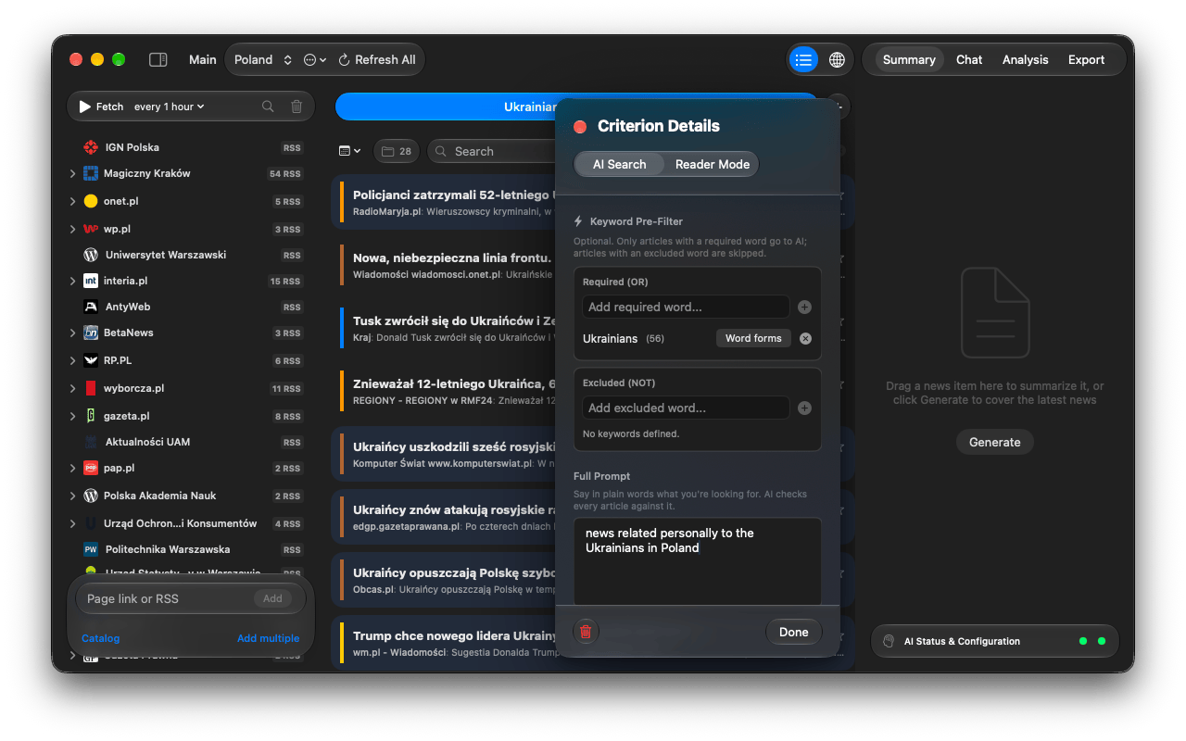Open the Poland feed set dropdown
1186x741 pixels.
coord(263,59)
